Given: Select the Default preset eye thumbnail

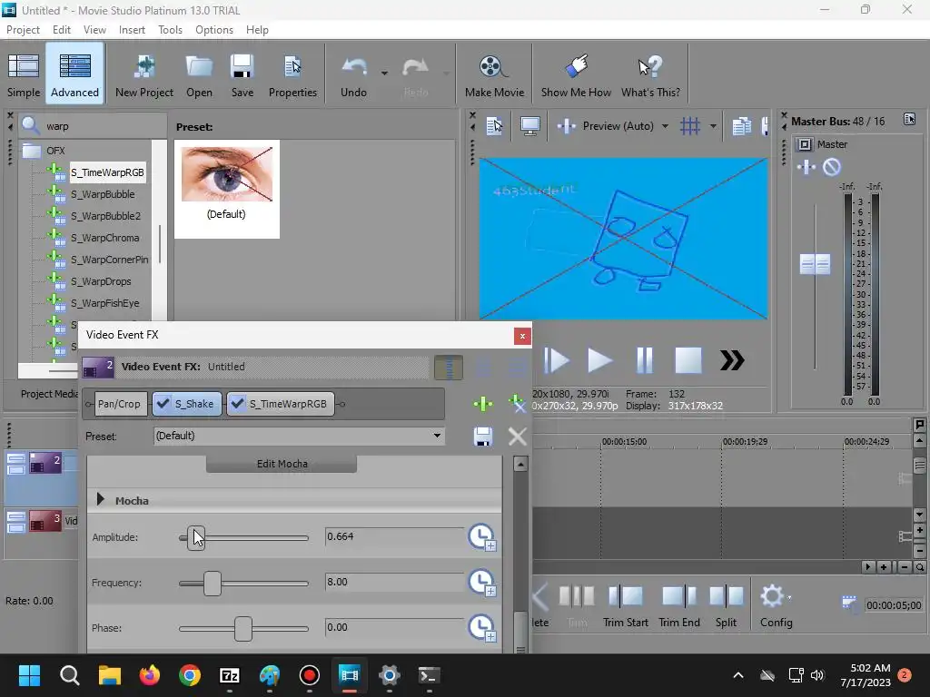Looking at the screenshot, I should [x=226, y=174].
